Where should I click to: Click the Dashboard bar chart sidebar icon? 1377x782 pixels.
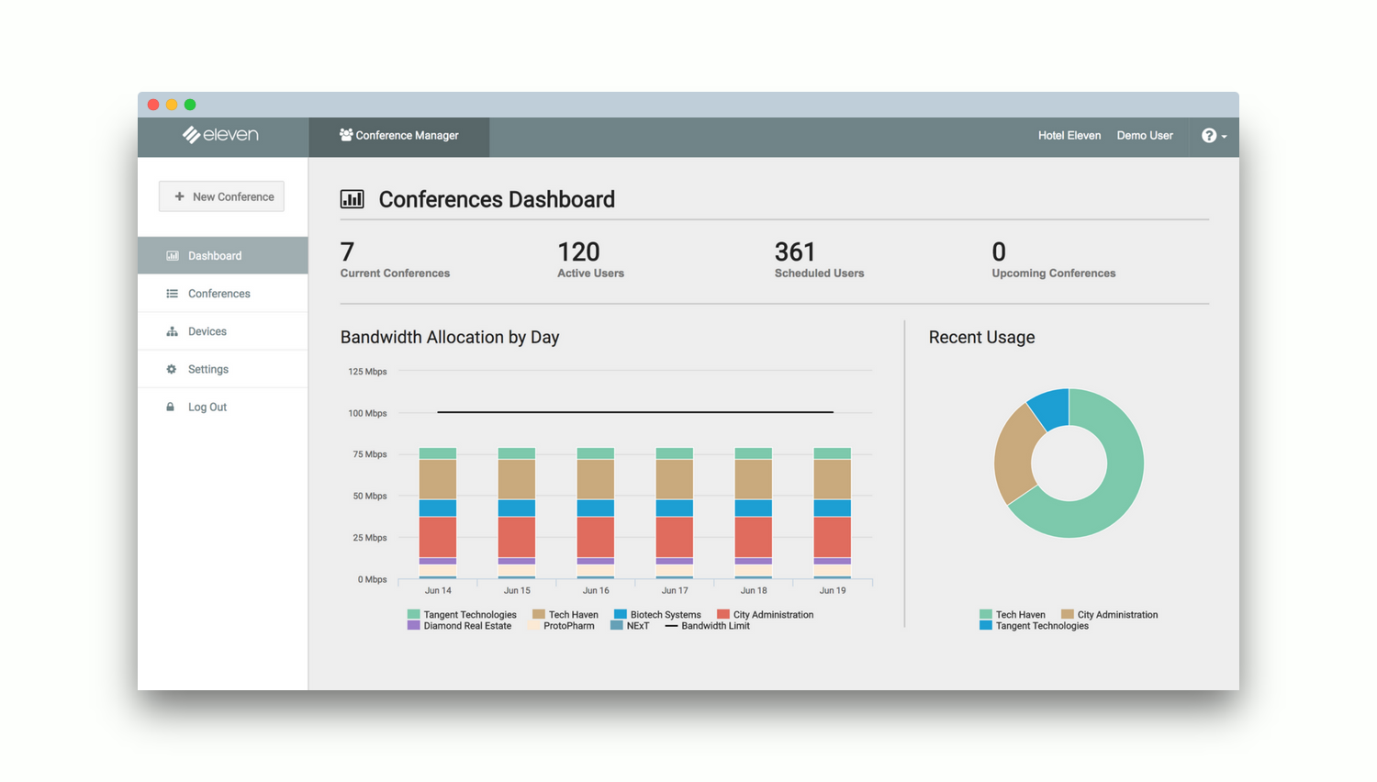point(172,256)
